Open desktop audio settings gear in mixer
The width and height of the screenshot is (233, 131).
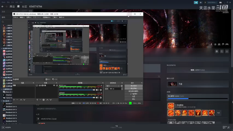(101, 98)
